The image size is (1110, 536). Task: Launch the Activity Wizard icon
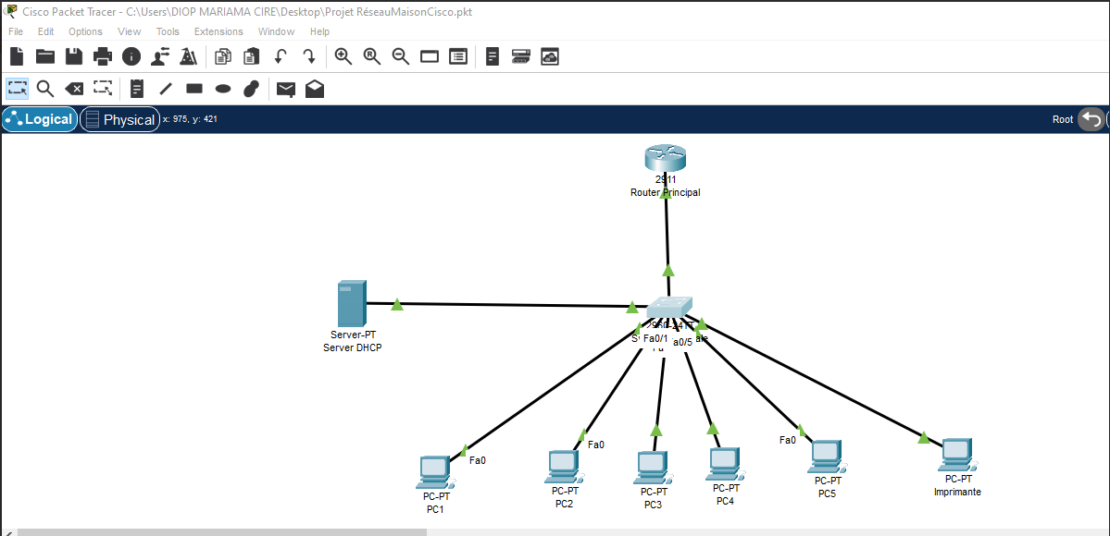click(x=188, y=56)
